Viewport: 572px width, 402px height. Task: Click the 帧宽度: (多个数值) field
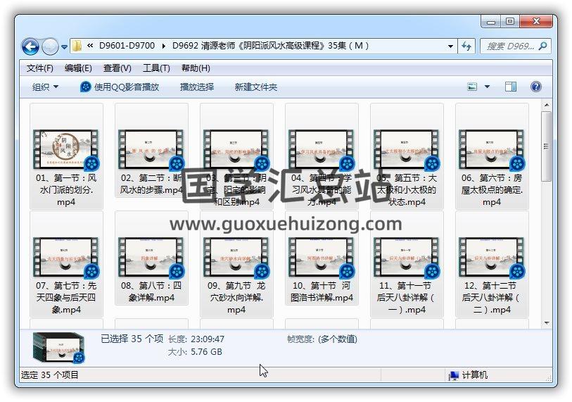tap(322, 339)
